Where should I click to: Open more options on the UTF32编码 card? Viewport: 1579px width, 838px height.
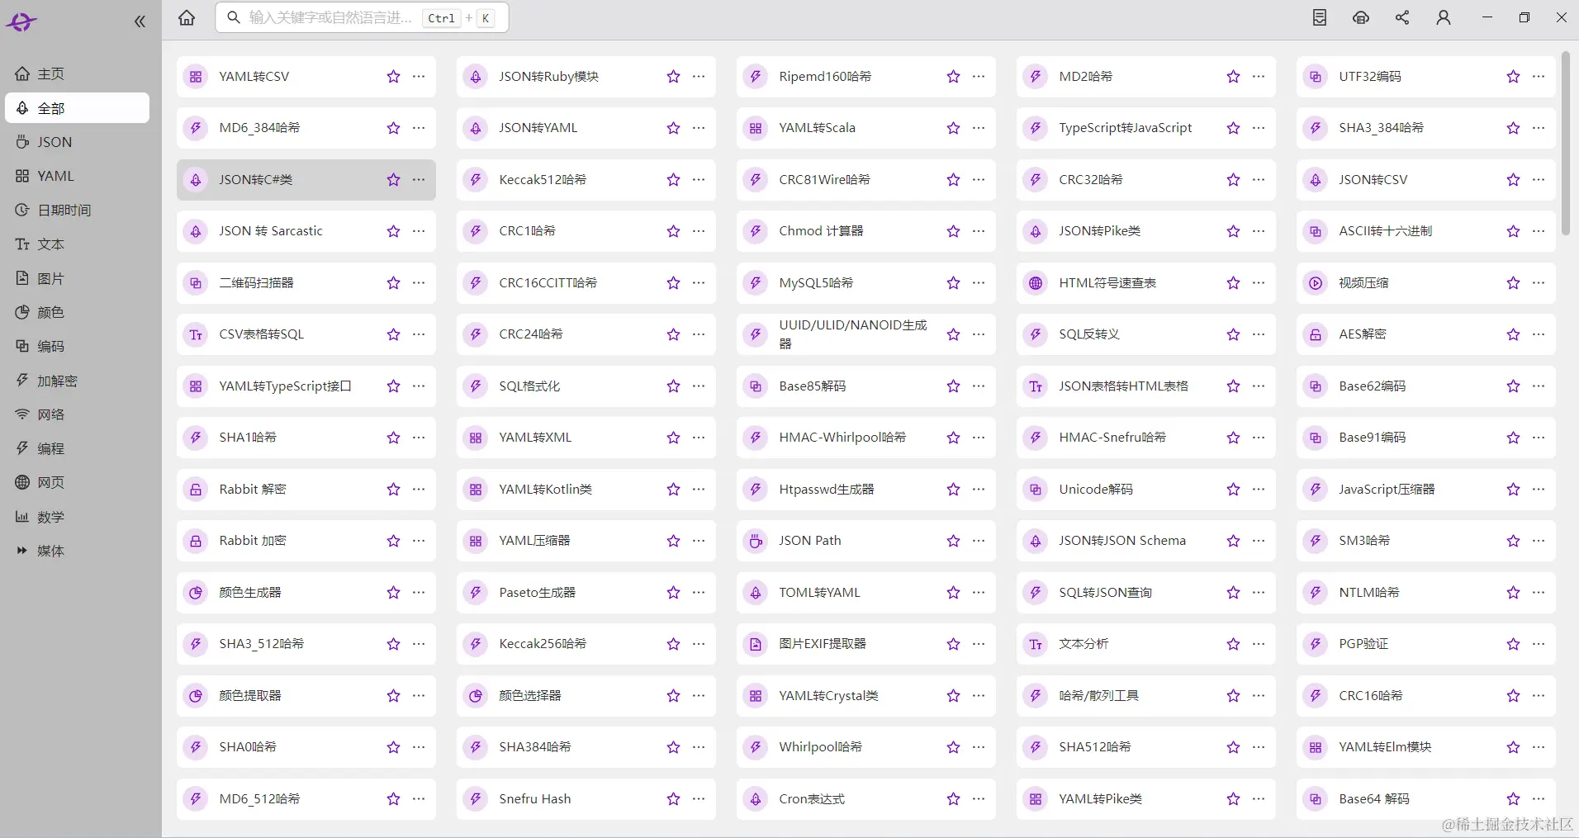[x=1539, y=76]
